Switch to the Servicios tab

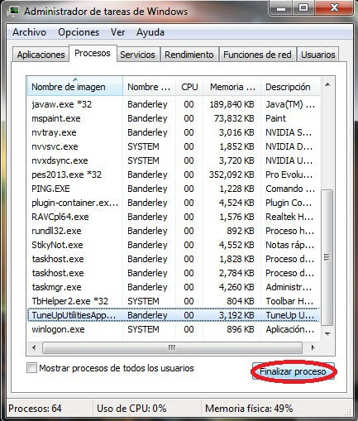(137, 55)
